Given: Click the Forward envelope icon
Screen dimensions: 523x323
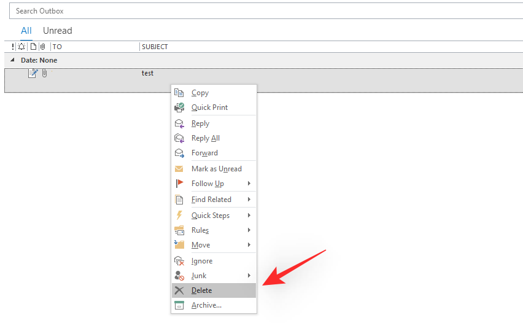Looking at the screenshot, I should click(x=179, y=153).
